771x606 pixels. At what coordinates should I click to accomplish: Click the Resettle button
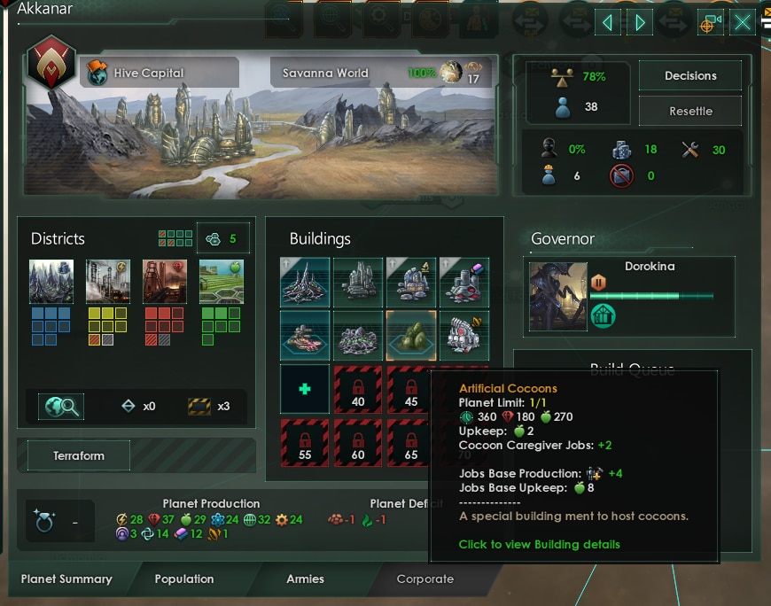click(x=690, y=111)
